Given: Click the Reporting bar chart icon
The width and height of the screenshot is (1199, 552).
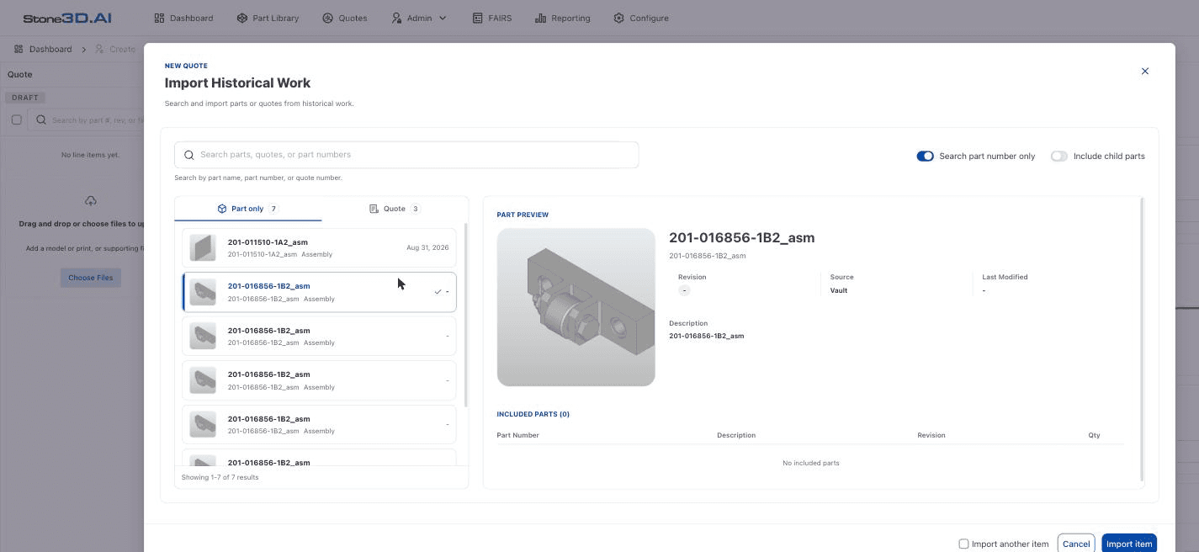Looking at the screenshot, I should point(541,18).
